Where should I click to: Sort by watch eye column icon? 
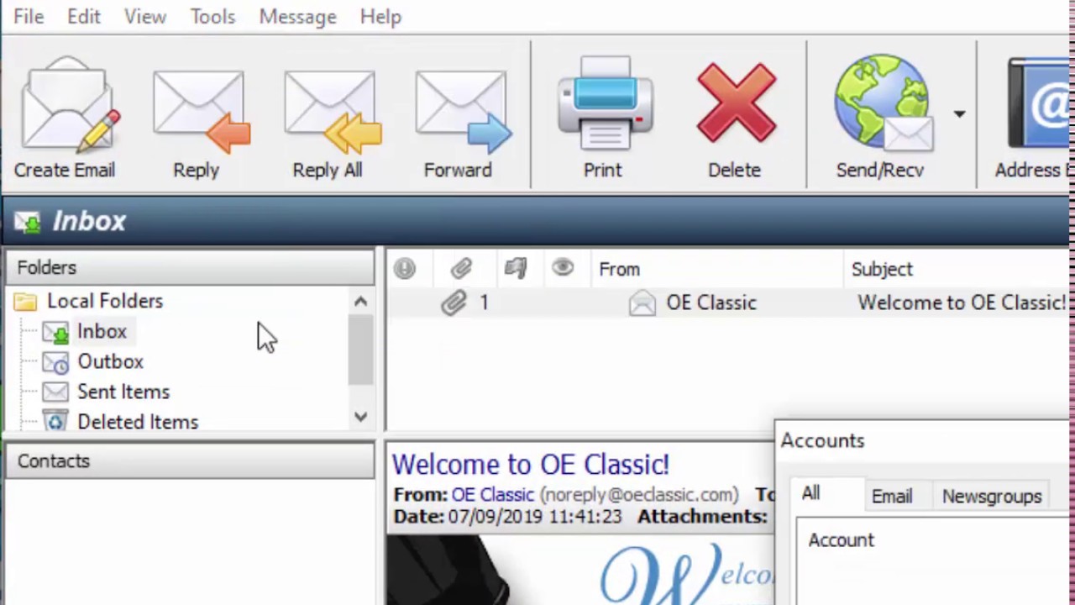click(x=563, y=269)
